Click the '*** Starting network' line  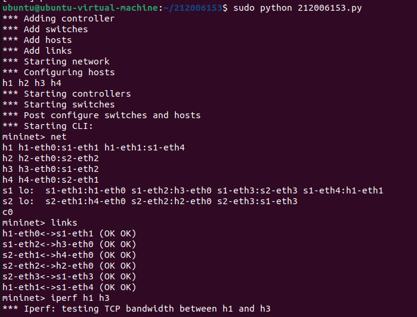coord(55,61)
